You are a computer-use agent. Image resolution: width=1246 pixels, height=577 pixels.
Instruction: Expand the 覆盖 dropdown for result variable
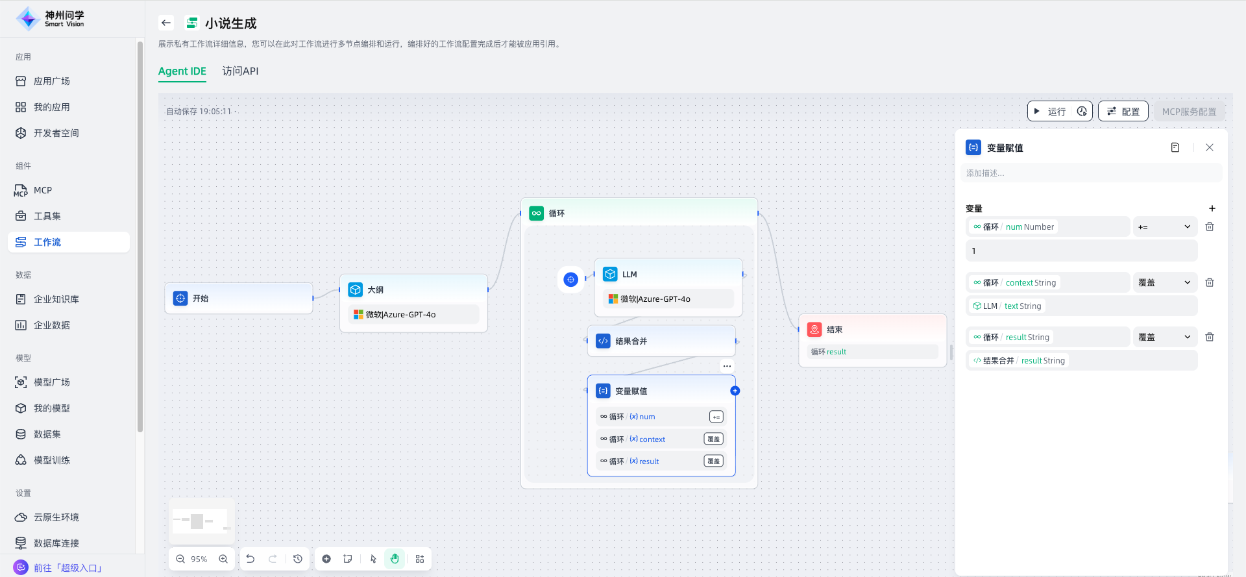[x=1164, y=337]
